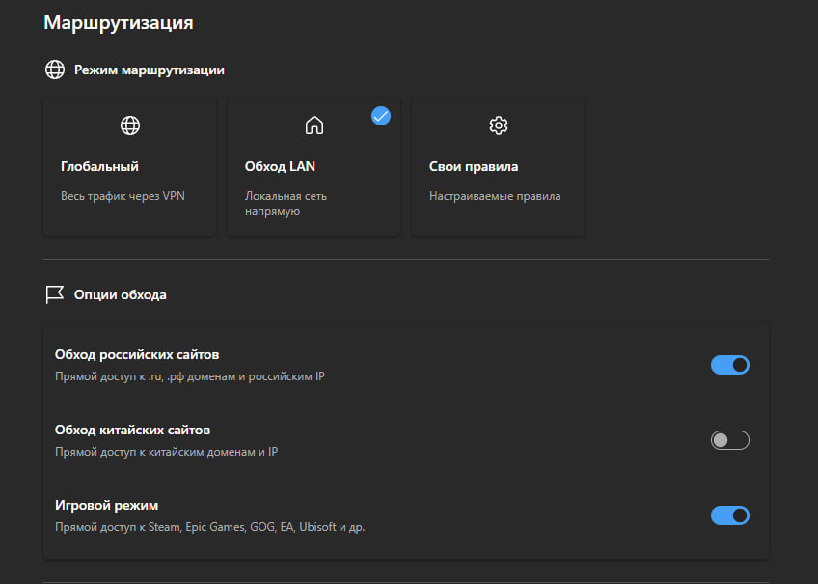Disable the Обход российских сайтов toggle
The height and width of the screenshot is (584, 818).
tap(730, 365)
